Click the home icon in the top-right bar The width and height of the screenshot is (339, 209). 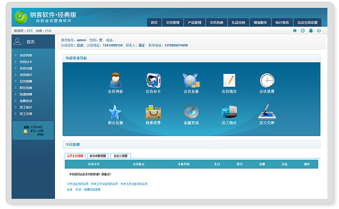[294, 31]
